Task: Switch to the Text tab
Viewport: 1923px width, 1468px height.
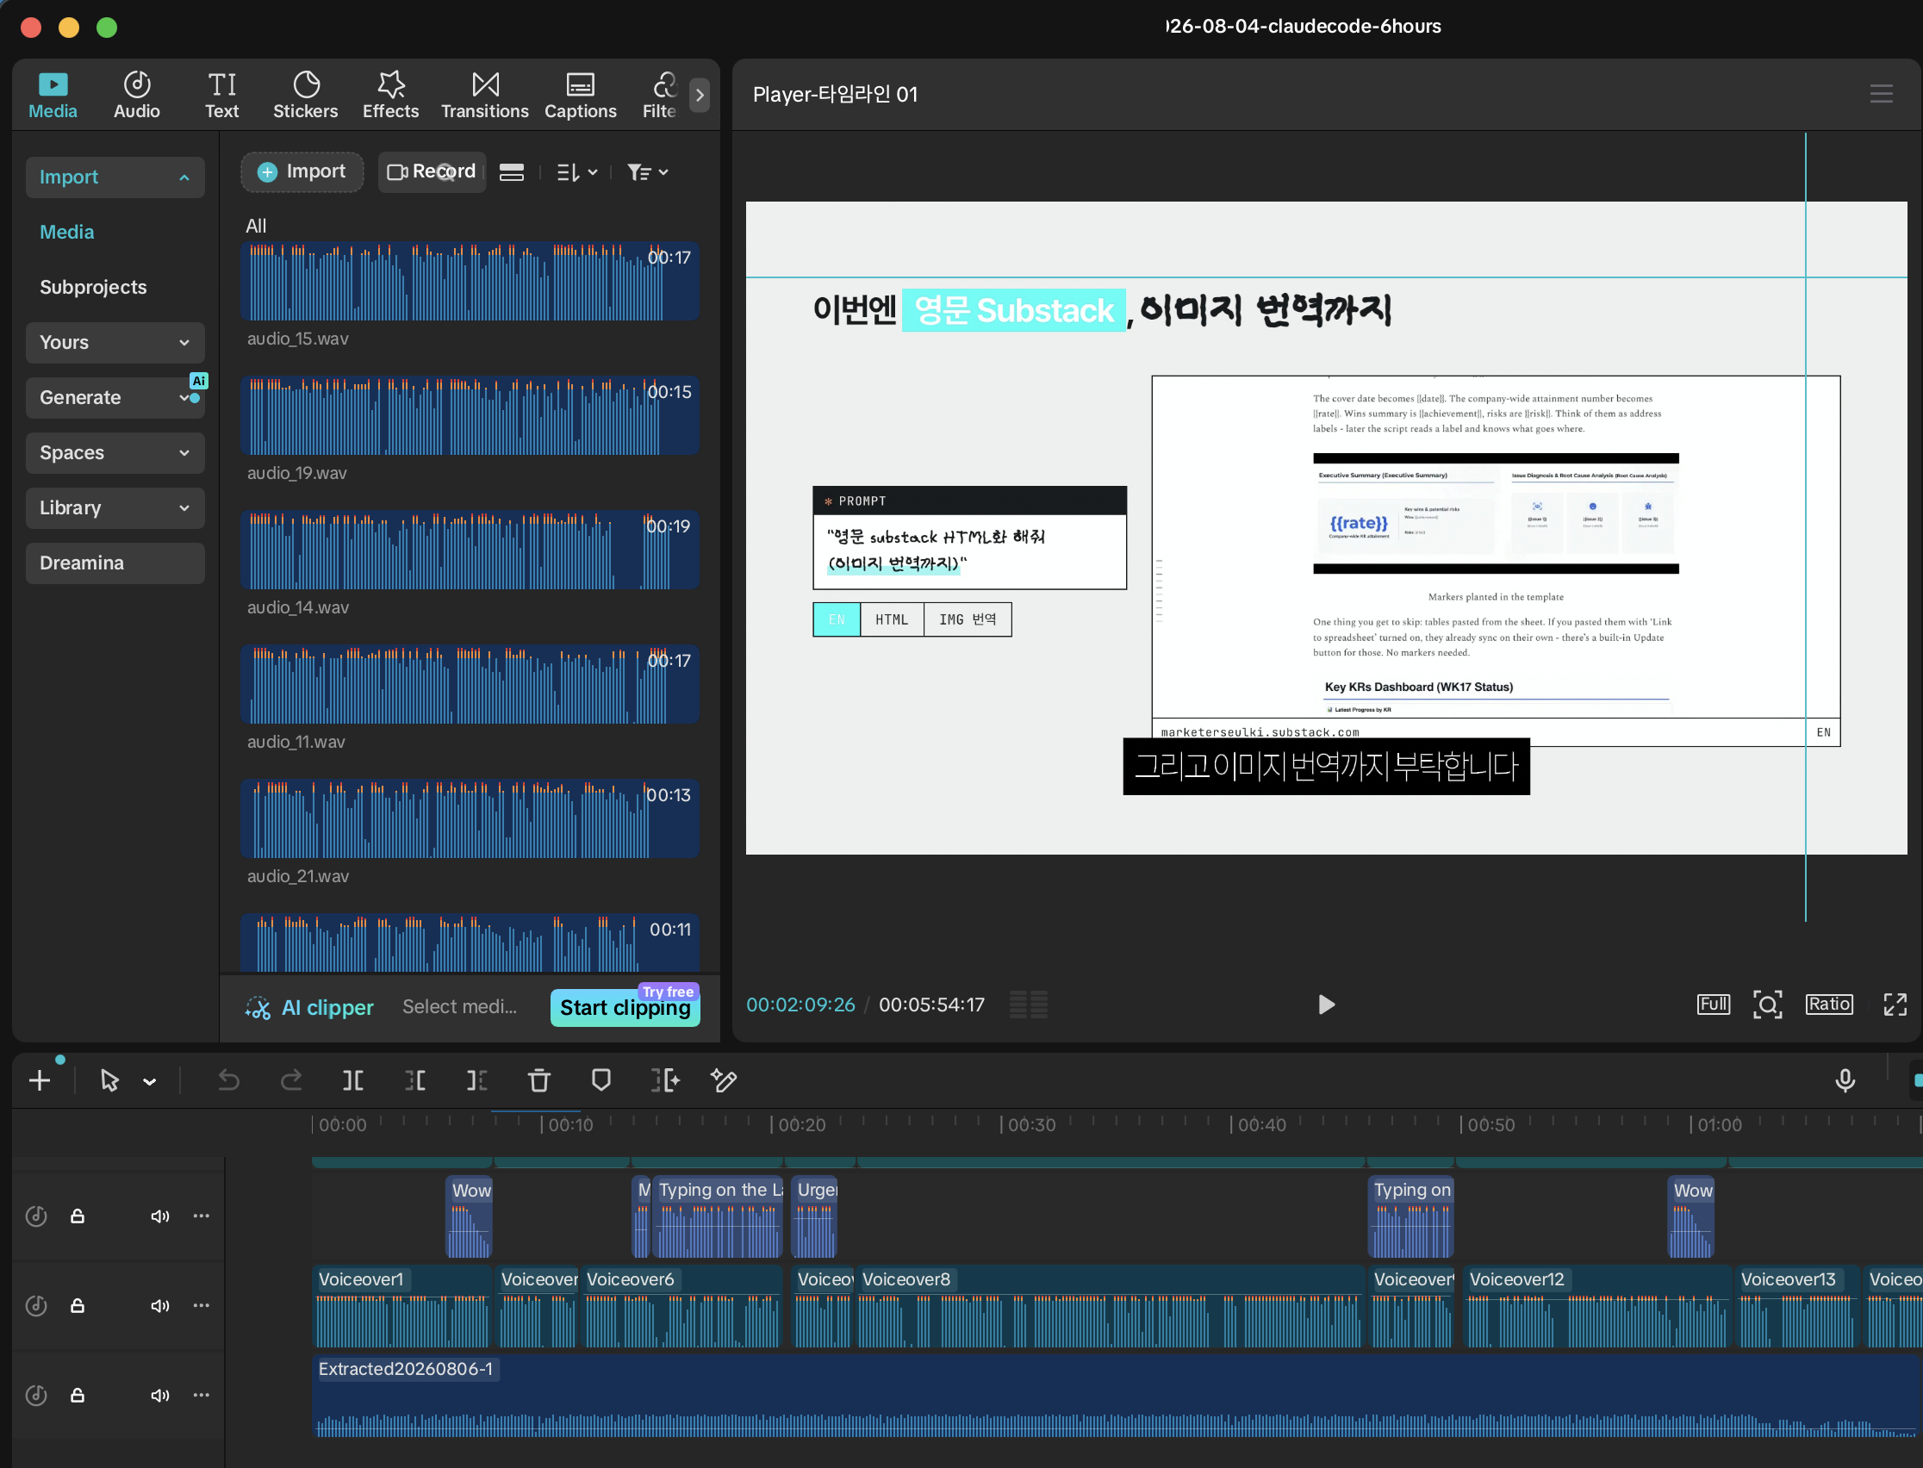Action: [x=222, y=95]
